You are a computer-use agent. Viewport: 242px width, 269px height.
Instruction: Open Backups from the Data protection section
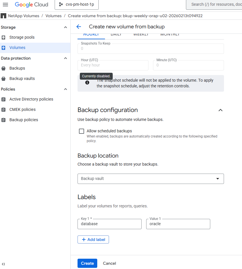tap(4, 68)
